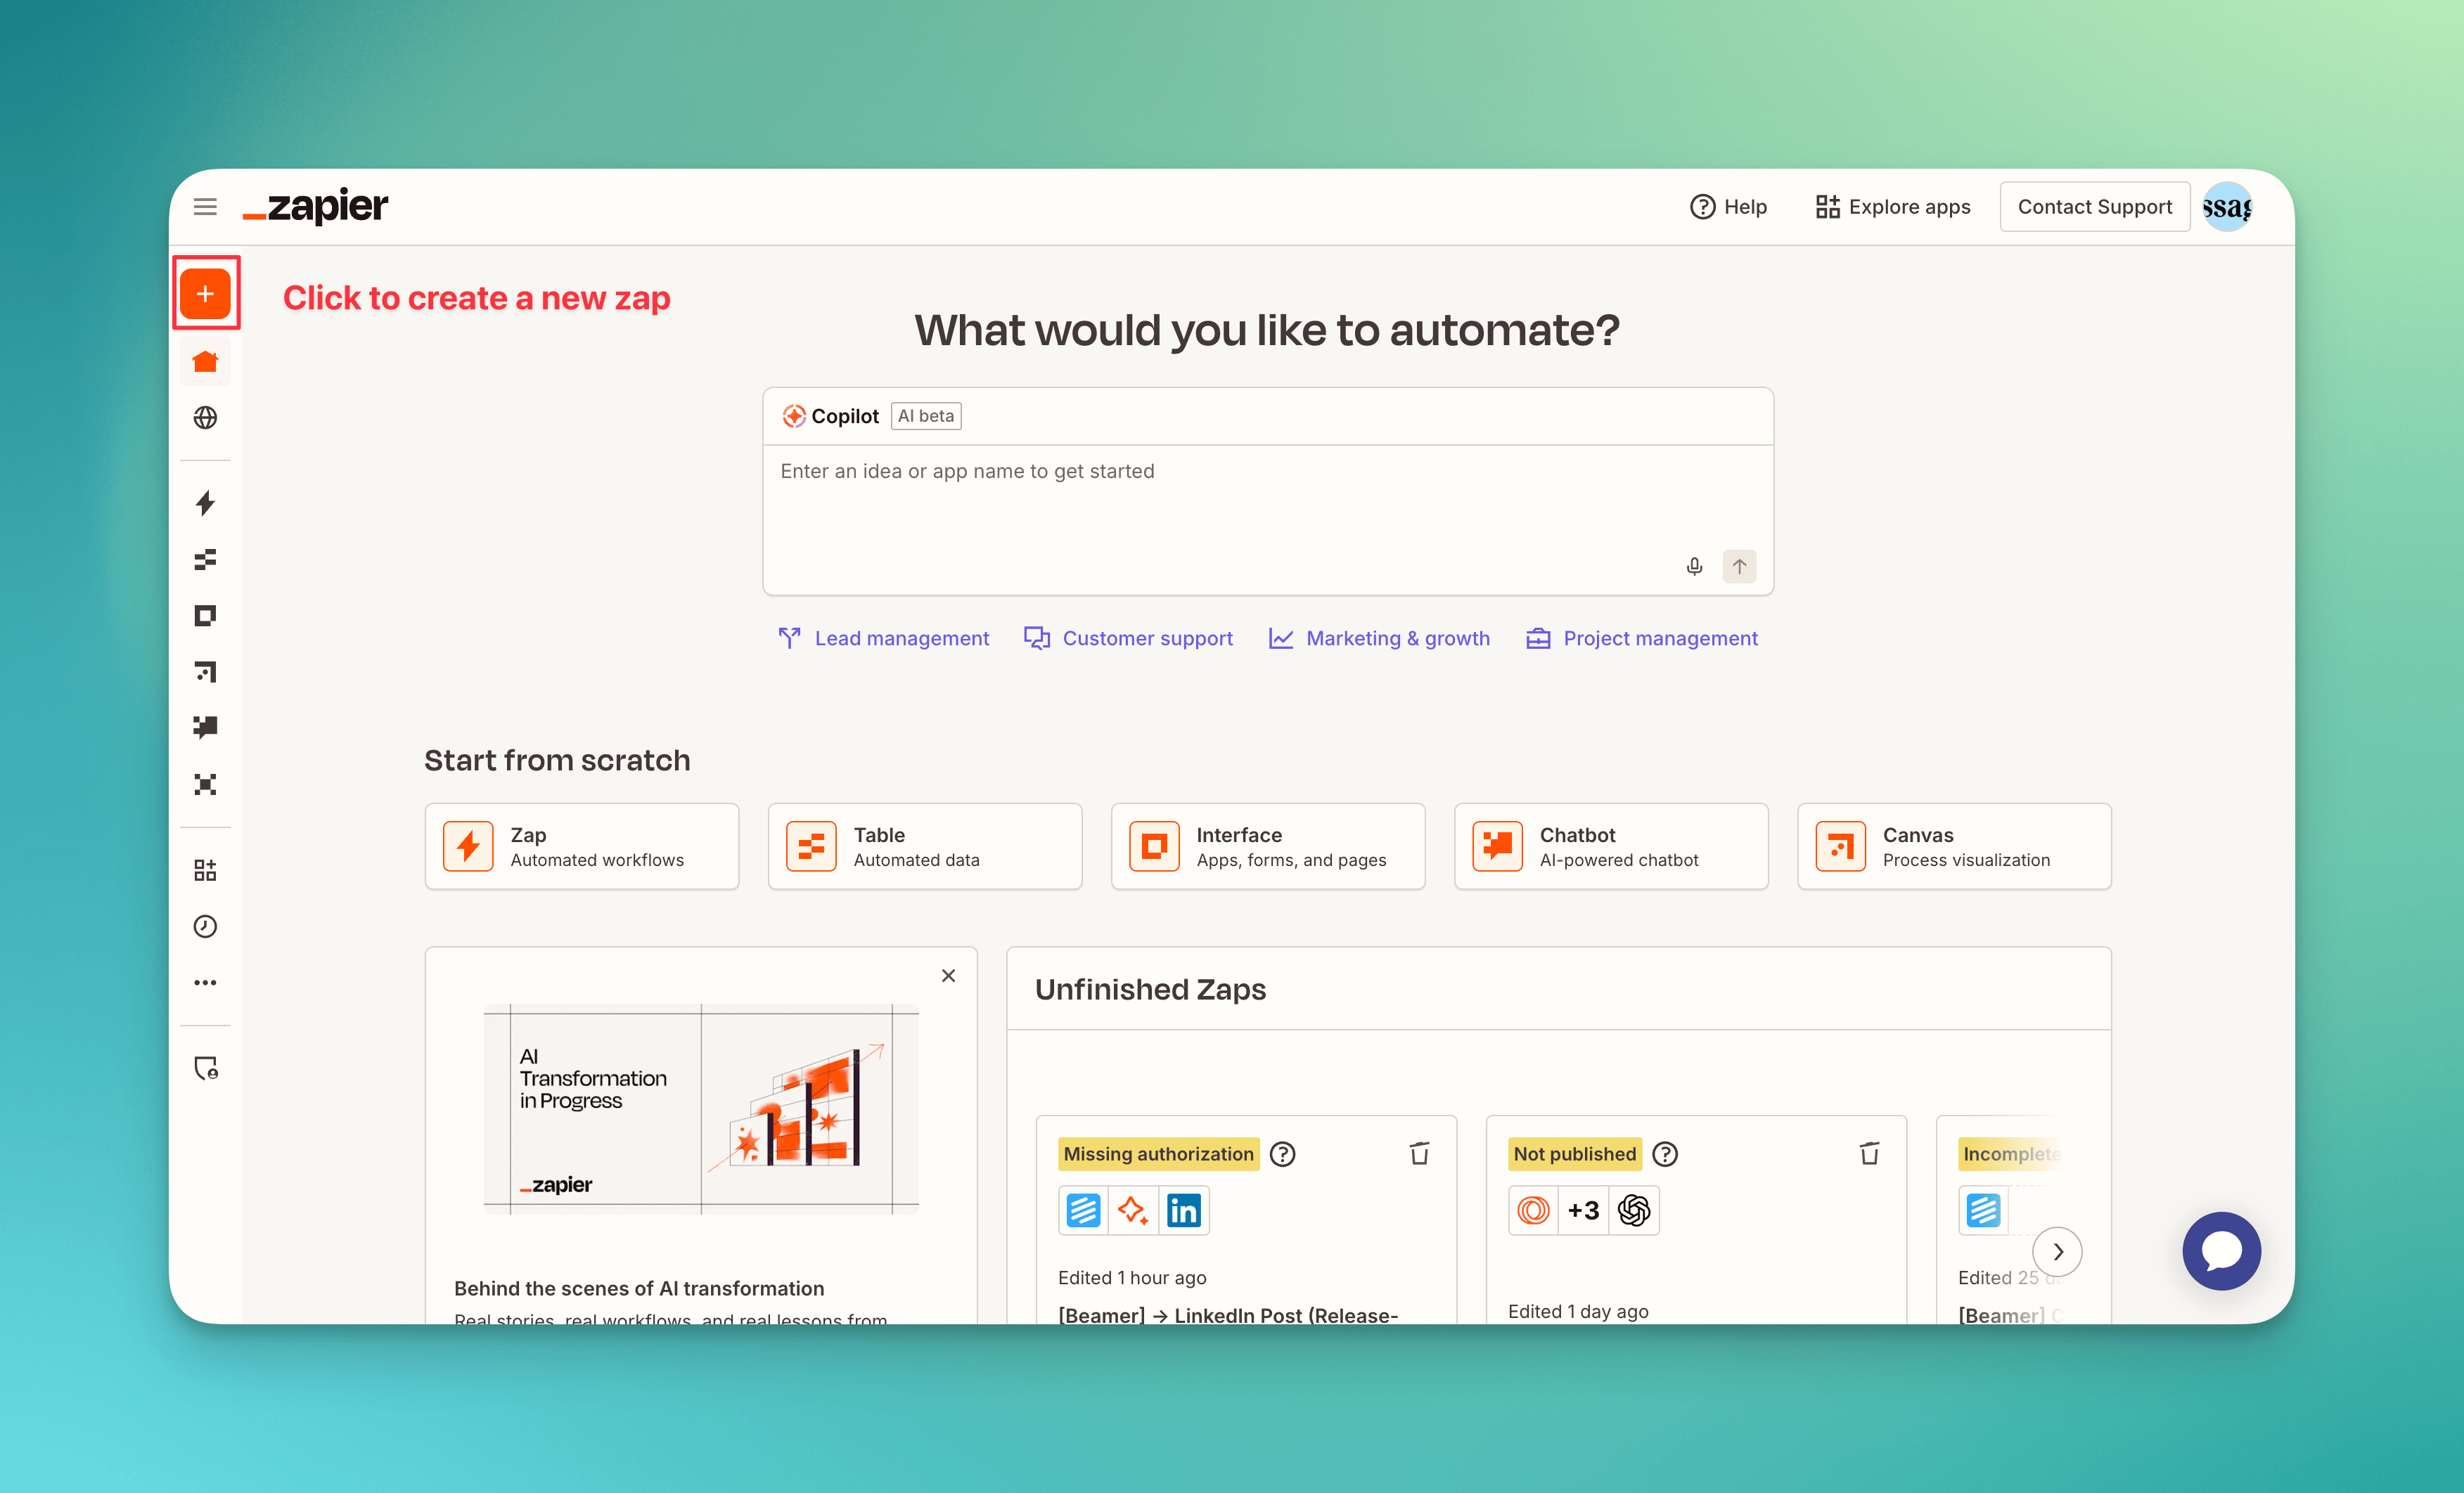Viewport: 2464px width, 1493px height.
Task: Open the Agents icon in the sidebar
Action: coord(205,784)
